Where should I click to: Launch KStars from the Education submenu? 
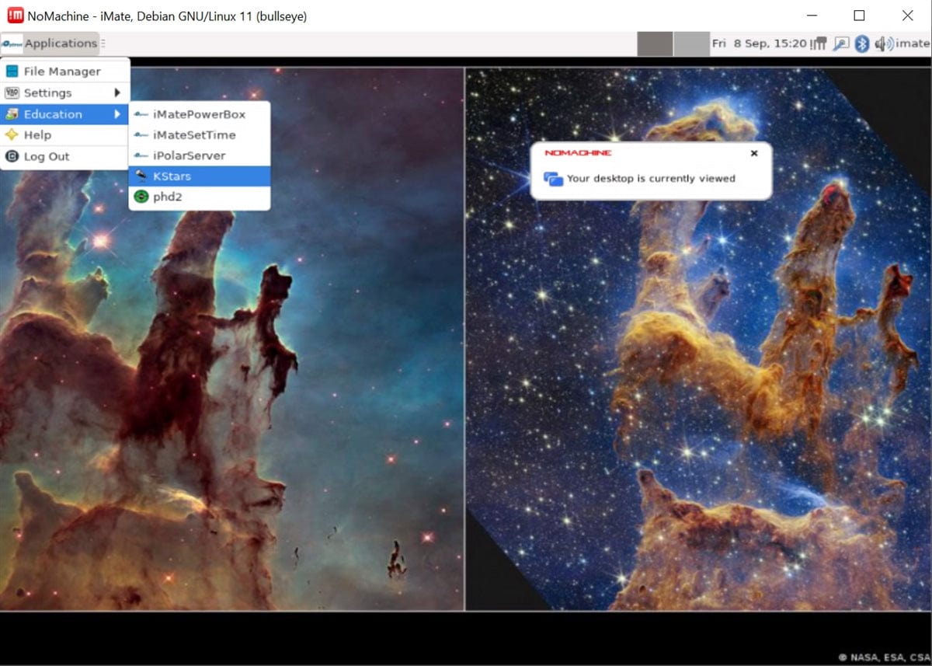tap(172, 176)
